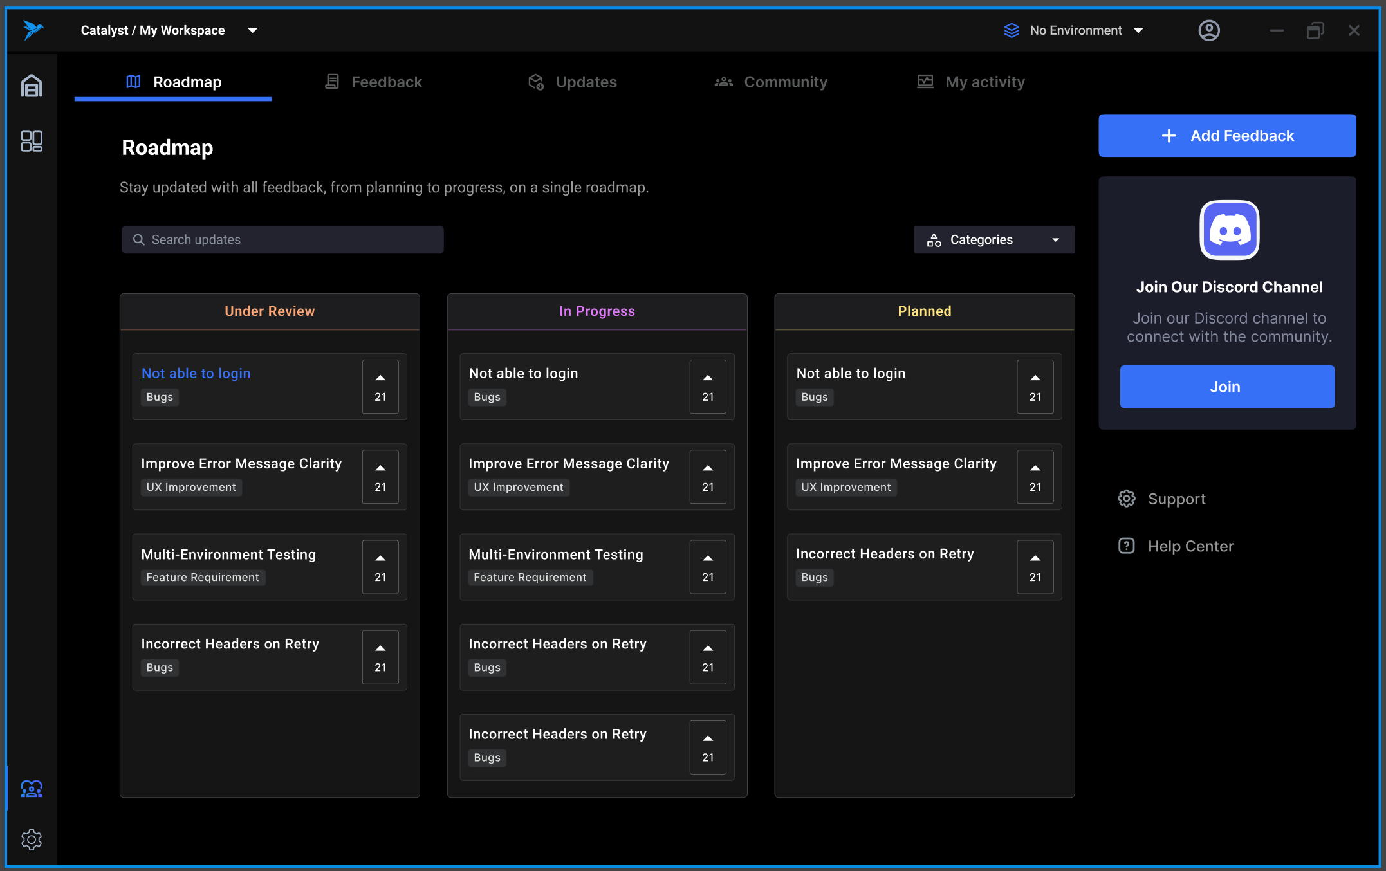This screenshot has height=871, width=1386.
Task: Open the Support link
Action: pyautogui.click(x=1162, y=499)
